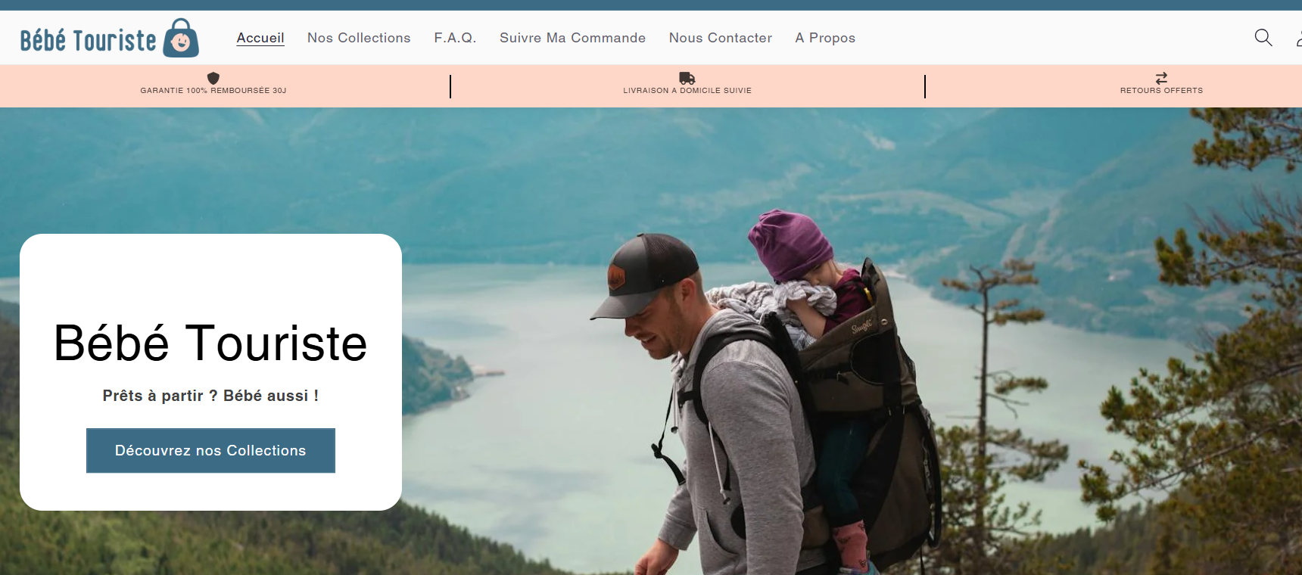Image resolution: width=1302 pixels, height=575 pixels.
Task: Click the hiker hero banner image
Action: click(x=833, y=340)
